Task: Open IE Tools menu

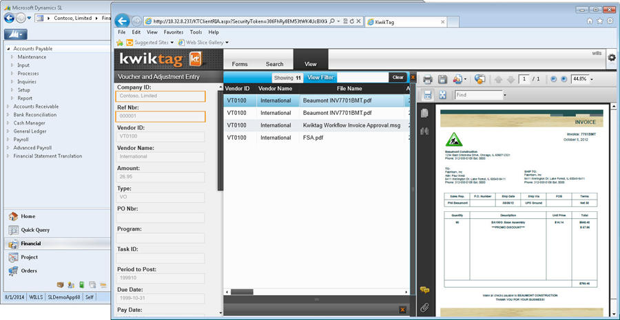Action: coord(196,32)
